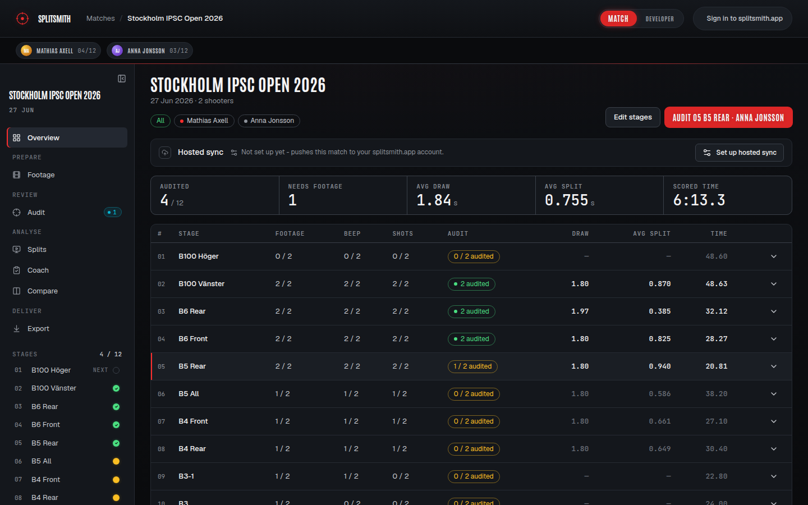This screenshot has width=808, height=505.
Task: Click the green check for sidebar stage B6 Front
Action: point(116,425)
